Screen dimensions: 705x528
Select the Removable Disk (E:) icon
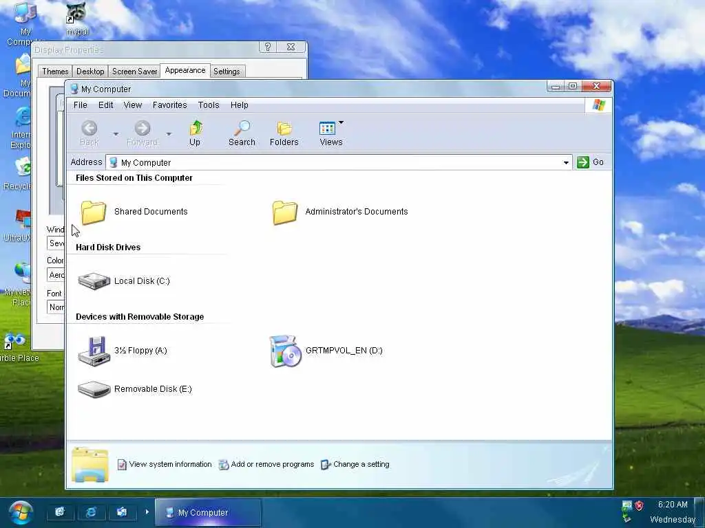pos(94,389)
